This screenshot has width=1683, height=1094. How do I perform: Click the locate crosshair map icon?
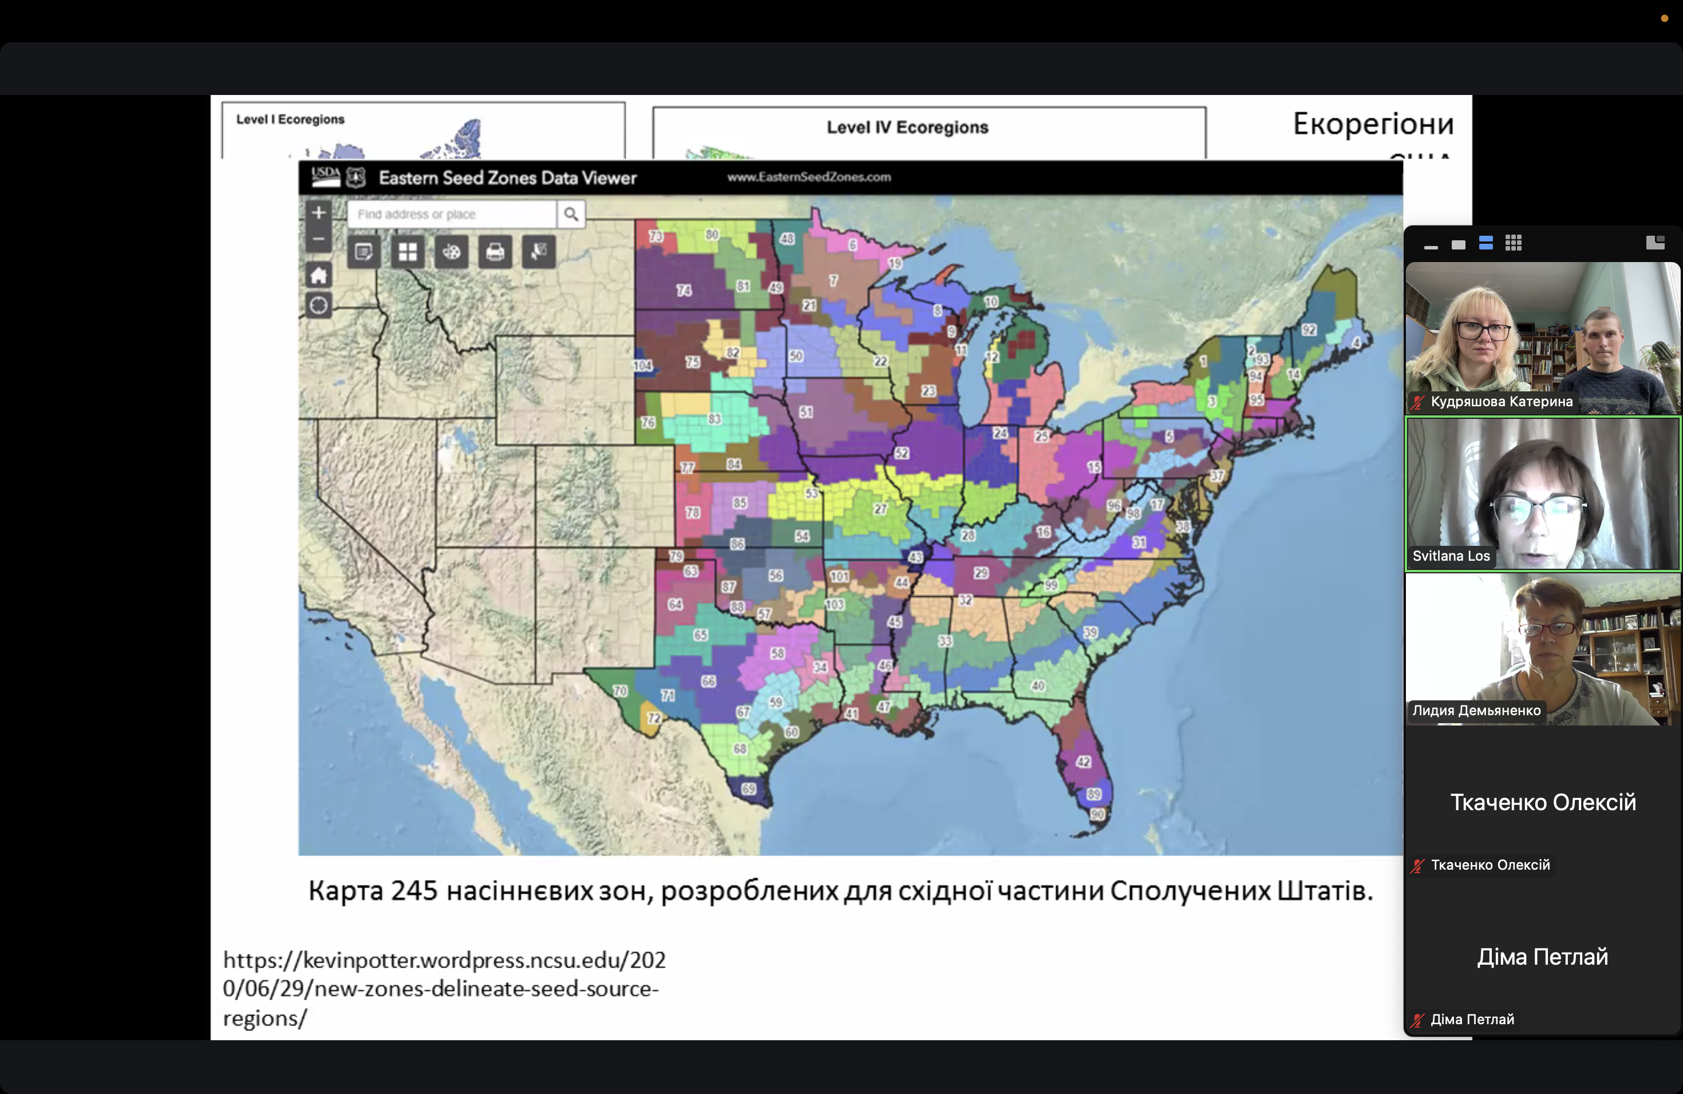point(319,306)
